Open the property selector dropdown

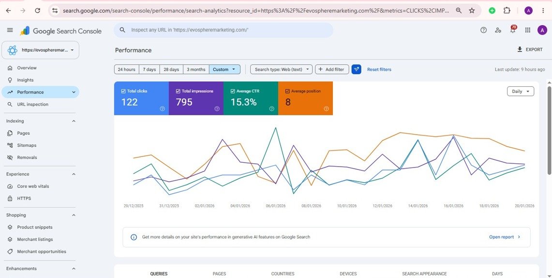(41, 50)
